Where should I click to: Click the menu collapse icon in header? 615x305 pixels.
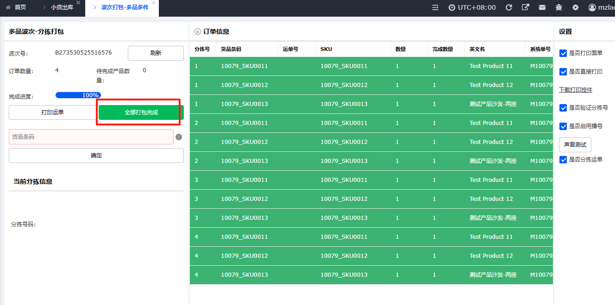(x=435, y=7)
